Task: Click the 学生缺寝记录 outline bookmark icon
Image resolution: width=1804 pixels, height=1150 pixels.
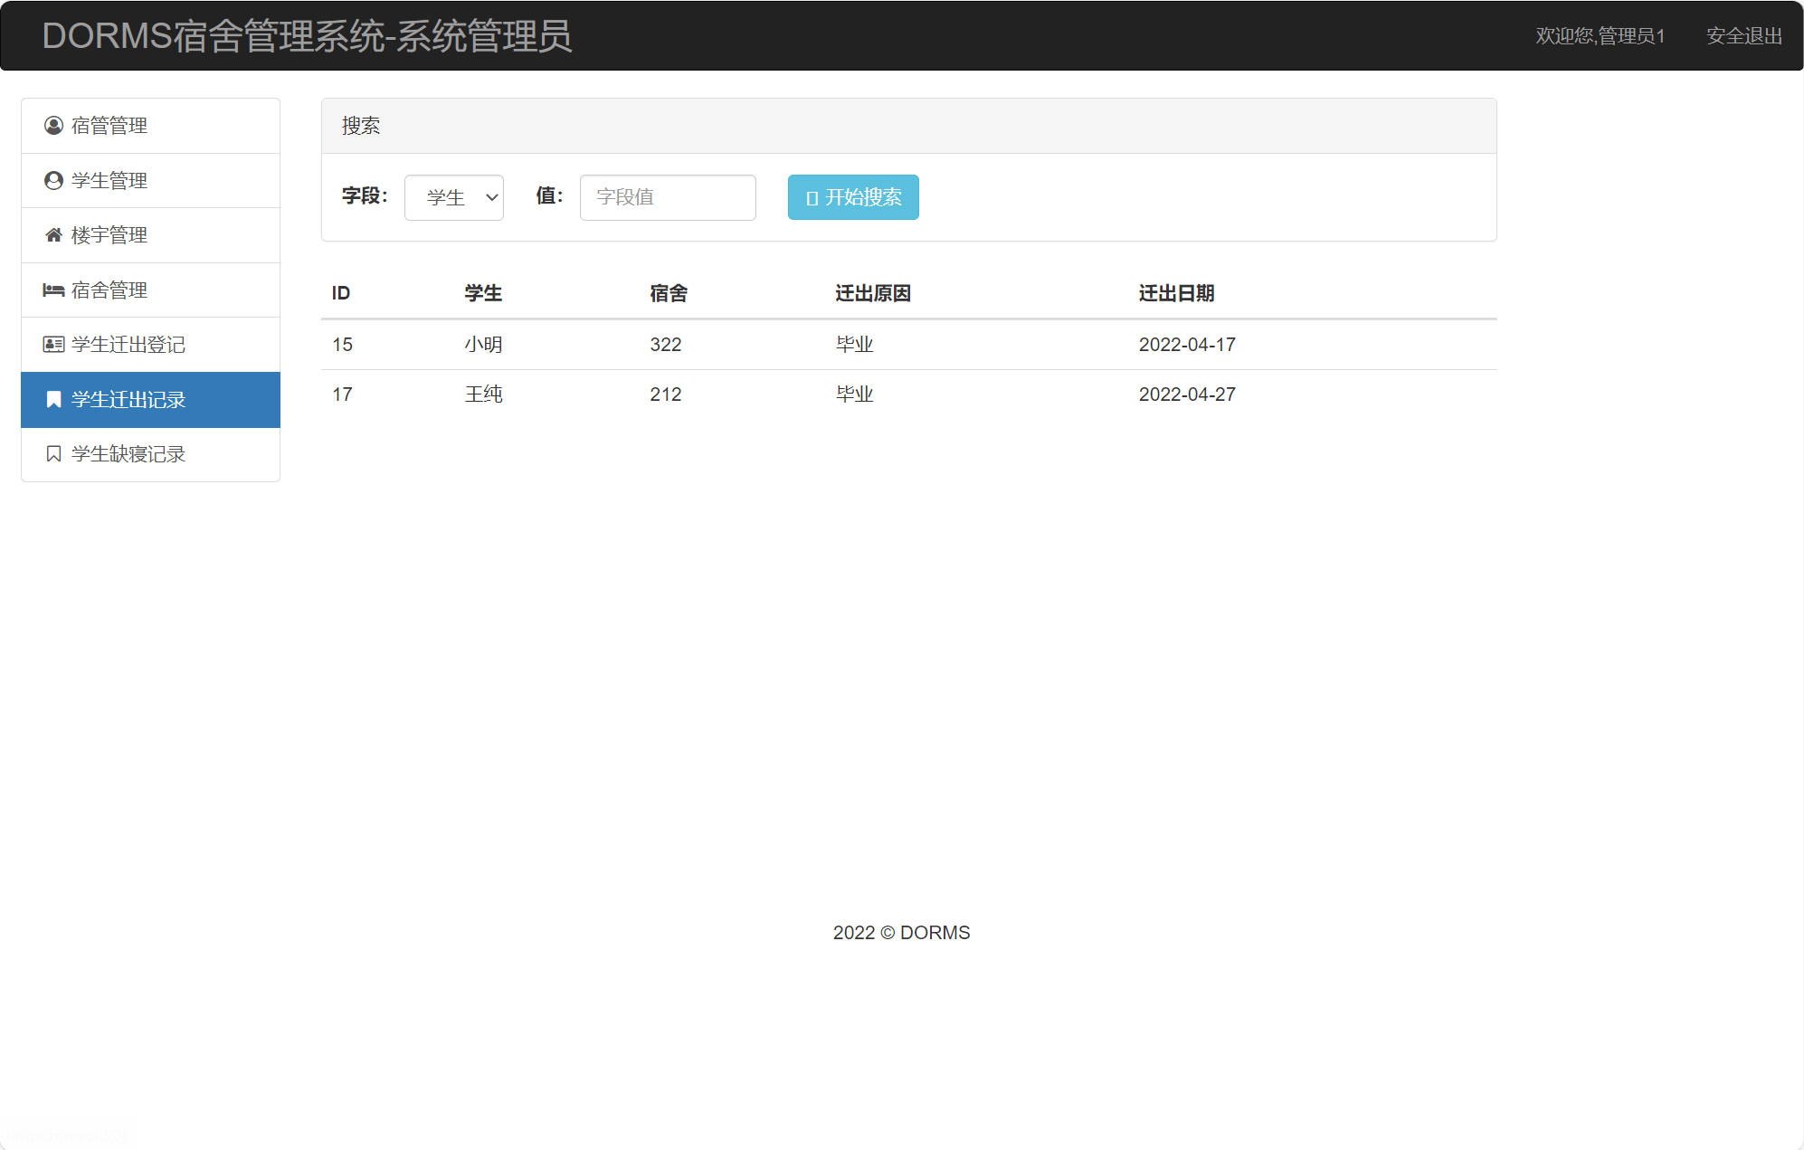Action: (x=53, y=454)
